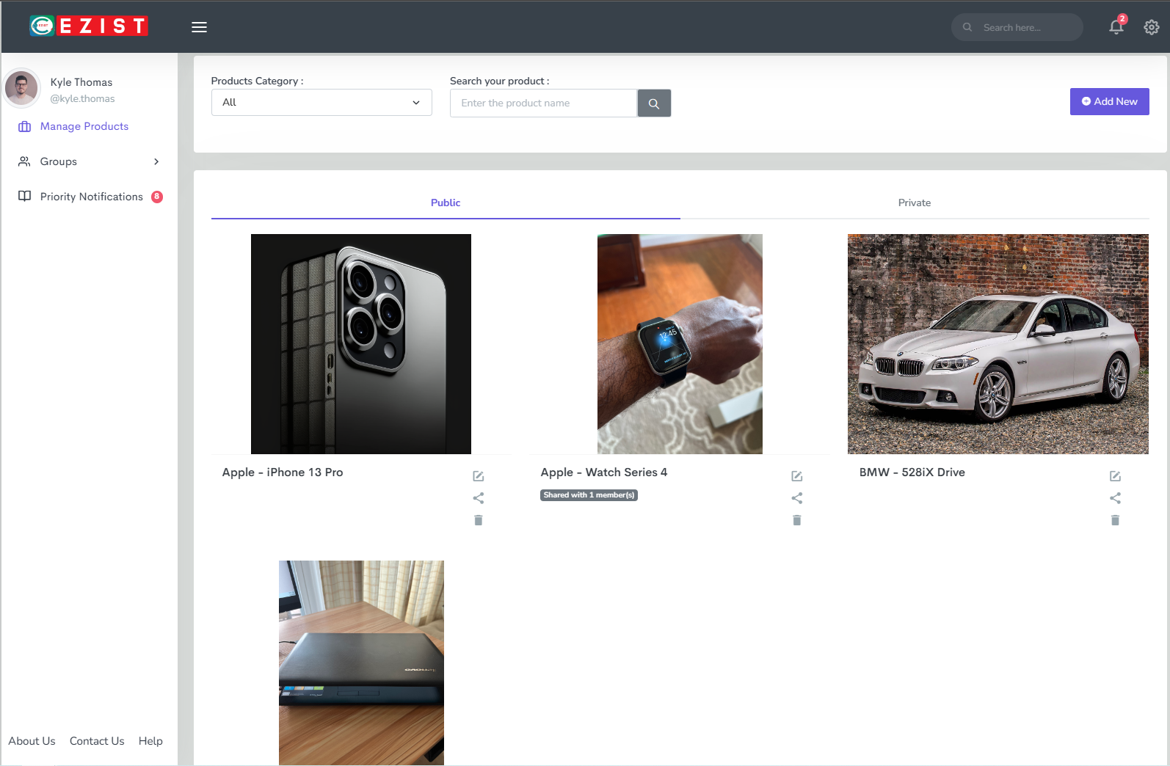The width and height of the screenshot is (1170, 766).
Task: Click the magnifier icon in top search bar
Action: (x=967, y=27)
